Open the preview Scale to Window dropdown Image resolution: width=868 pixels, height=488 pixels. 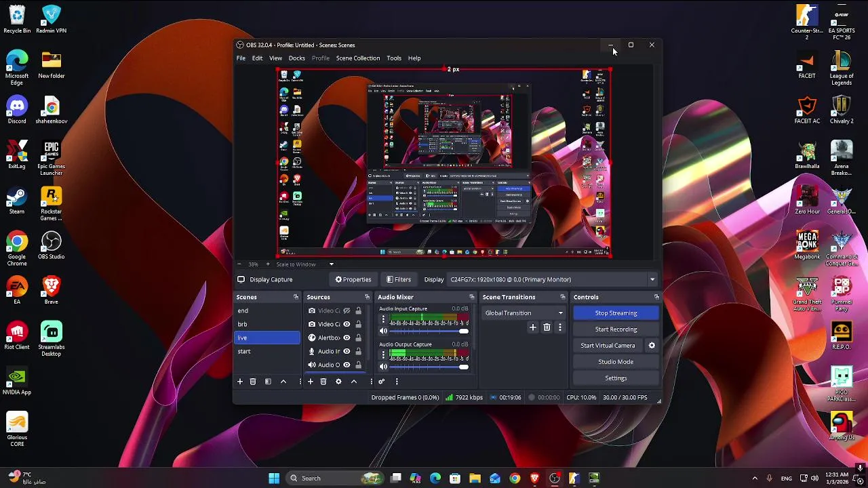(331, 264)
